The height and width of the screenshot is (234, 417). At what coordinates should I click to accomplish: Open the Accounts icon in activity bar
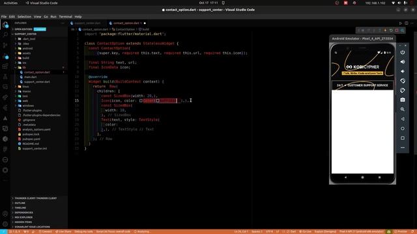5,214
